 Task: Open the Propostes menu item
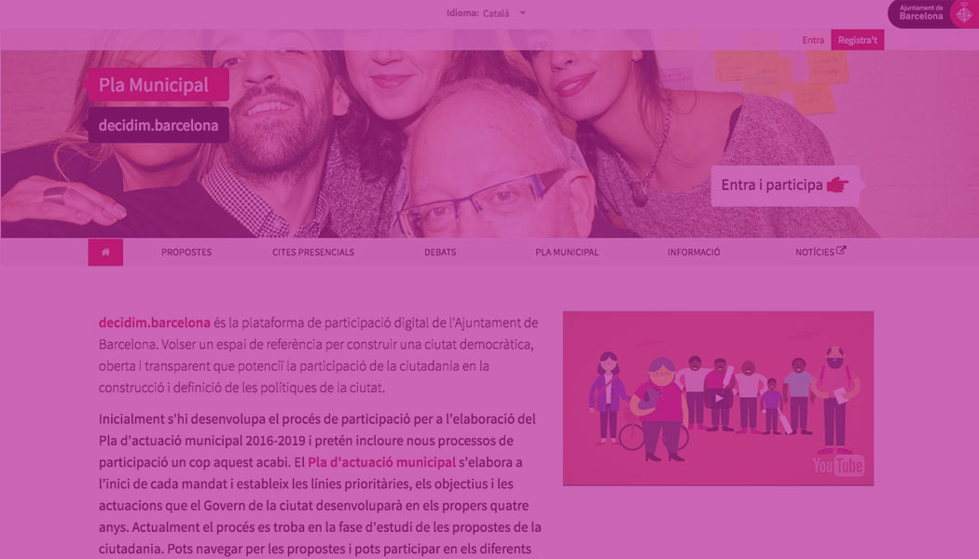pos(186,252)
